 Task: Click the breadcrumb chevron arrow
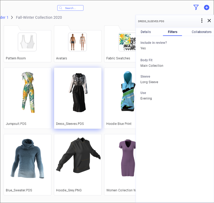coord(12,17)
